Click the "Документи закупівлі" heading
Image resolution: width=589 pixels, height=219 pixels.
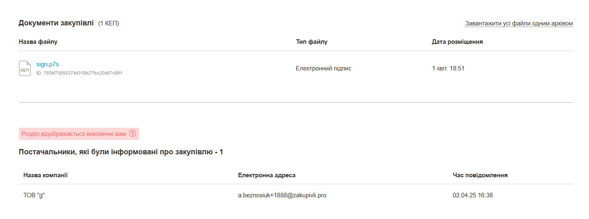pyautogui.click(x=56, y=23)
